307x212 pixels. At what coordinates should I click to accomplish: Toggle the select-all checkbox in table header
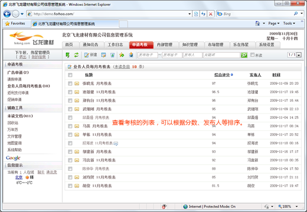click(x=70, y=75)
